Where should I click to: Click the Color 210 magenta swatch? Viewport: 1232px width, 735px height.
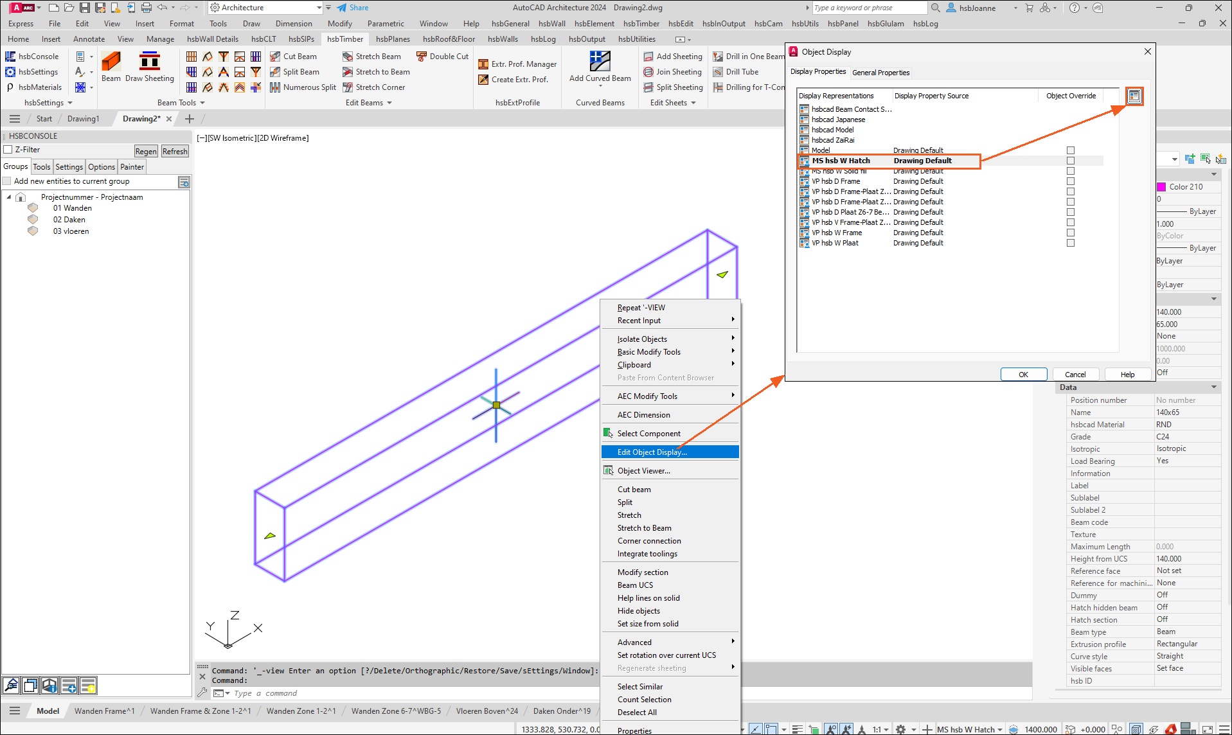coord(1162,187)
